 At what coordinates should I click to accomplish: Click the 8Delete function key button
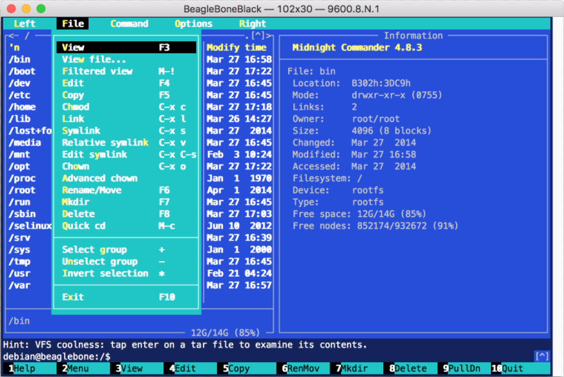click(x=410, y=369)
